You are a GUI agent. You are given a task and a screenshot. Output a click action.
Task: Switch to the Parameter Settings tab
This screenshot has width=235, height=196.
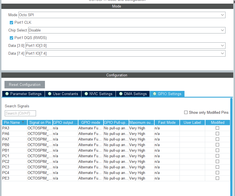point(23,94)
